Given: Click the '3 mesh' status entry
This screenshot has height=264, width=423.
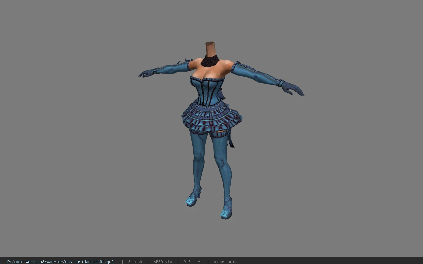Looking at the screenshot, I should pos(135,262).
